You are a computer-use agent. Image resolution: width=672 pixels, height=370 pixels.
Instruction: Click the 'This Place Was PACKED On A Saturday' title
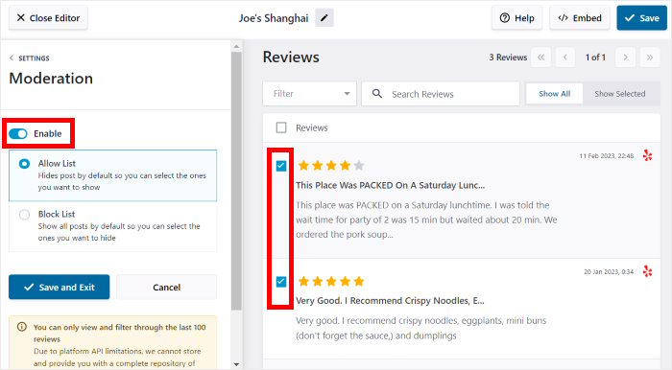[390, 185]
